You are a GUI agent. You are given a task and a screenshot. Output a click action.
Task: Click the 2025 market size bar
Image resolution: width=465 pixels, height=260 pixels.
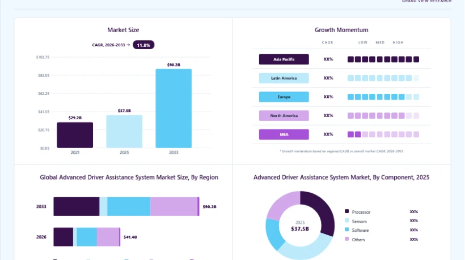124,132
